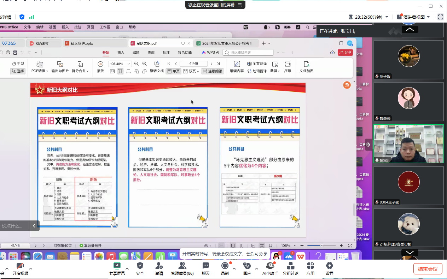Open PDF转换 conversion tool
The height and width of the screenshot is (279, 447).
click(x=40, y=67)
